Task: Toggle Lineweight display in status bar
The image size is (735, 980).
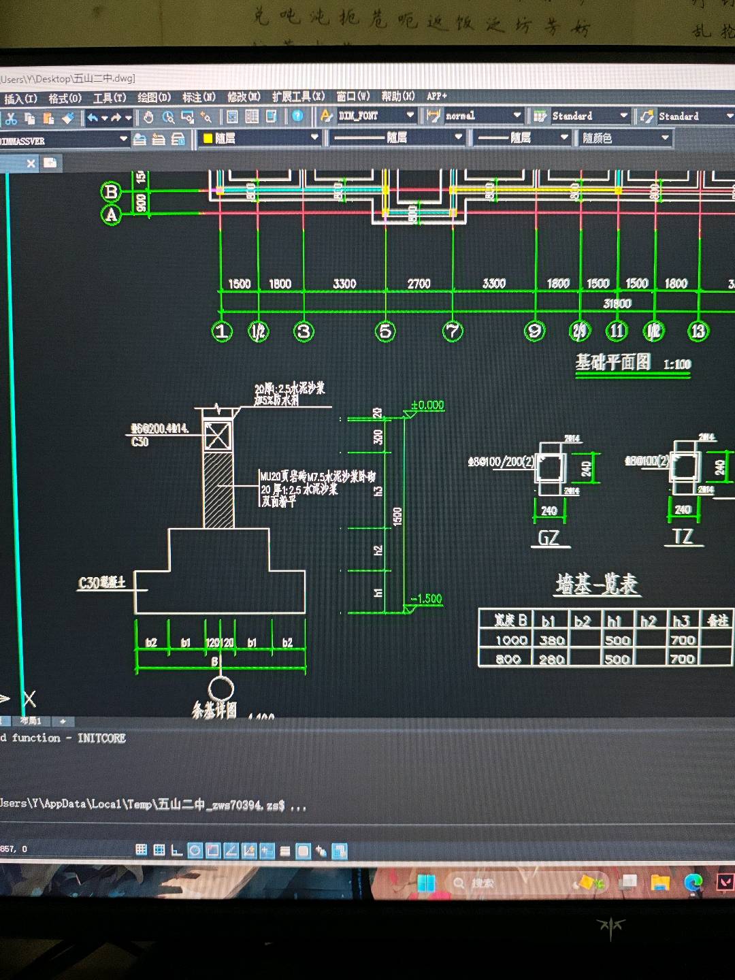Action: [285, 851]
